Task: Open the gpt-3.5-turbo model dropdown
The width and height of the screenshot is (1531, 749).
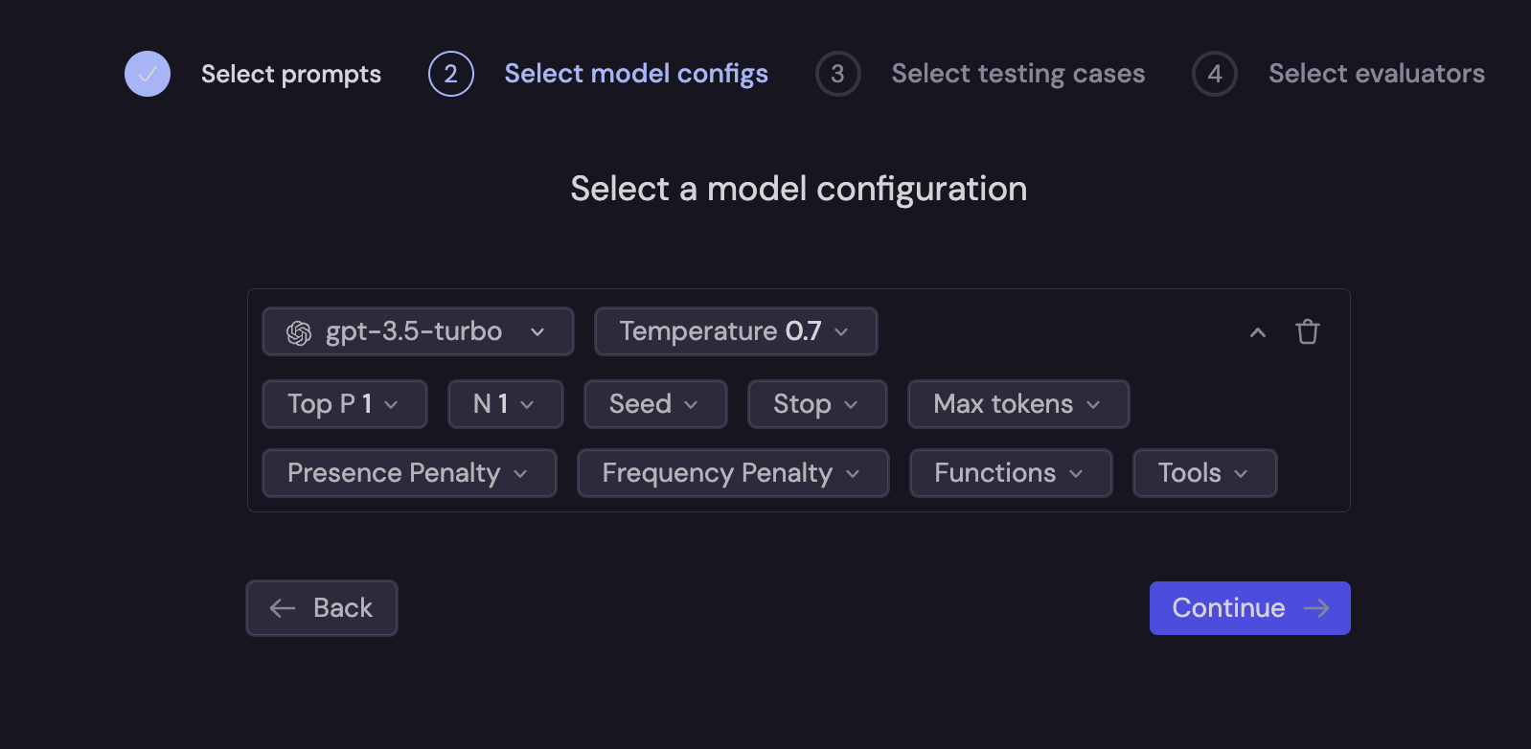Action: pos(417,330)
